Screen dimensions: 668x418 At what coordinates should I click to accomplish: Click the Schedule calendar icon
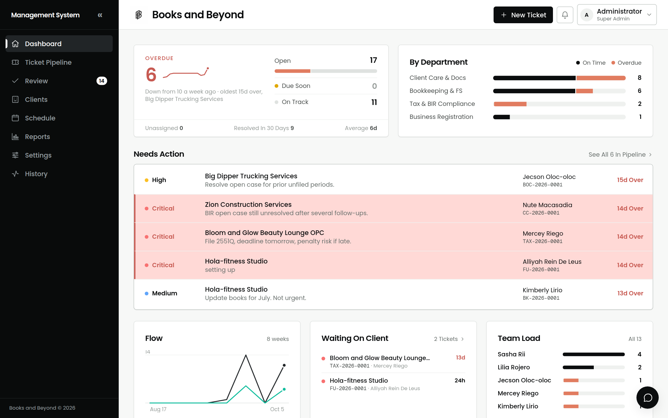tap(15, 118)
